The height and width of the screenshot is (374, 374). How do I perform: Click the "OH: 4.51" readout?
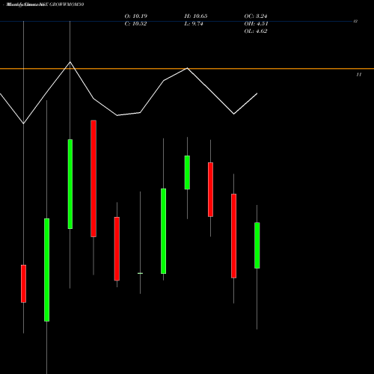tap(256, 24)
